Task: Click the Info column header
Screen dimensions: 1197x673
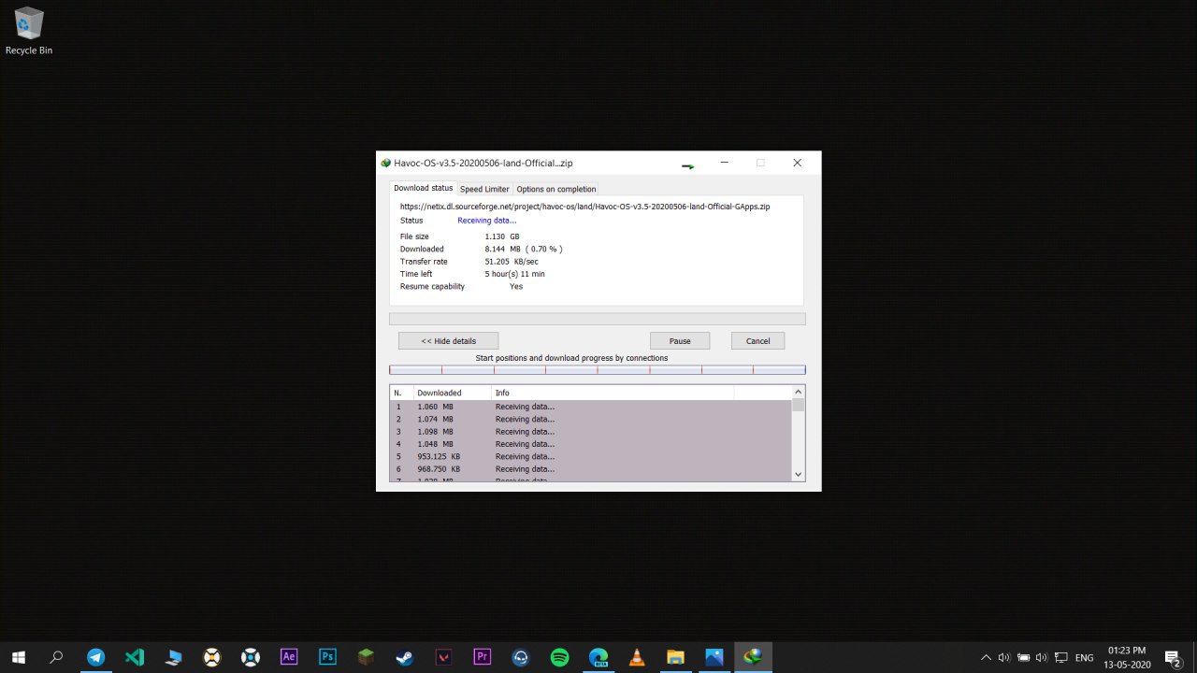Action: pyautogui.click(x=613, y=393)
